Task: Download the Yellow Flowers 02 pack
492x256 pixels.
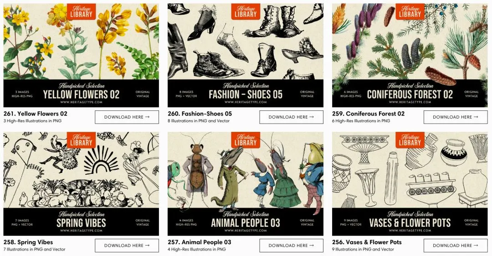Action: (x=127, y=117)
